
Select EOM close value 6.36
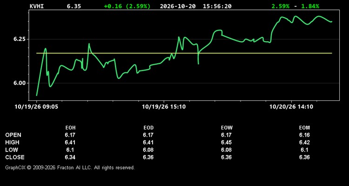tap(304, 157)
